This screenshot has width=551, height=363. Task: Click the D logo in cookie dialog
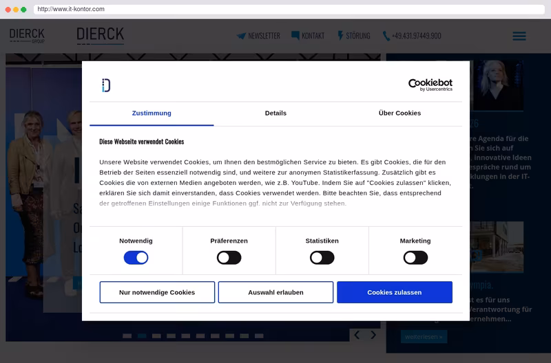106,85
